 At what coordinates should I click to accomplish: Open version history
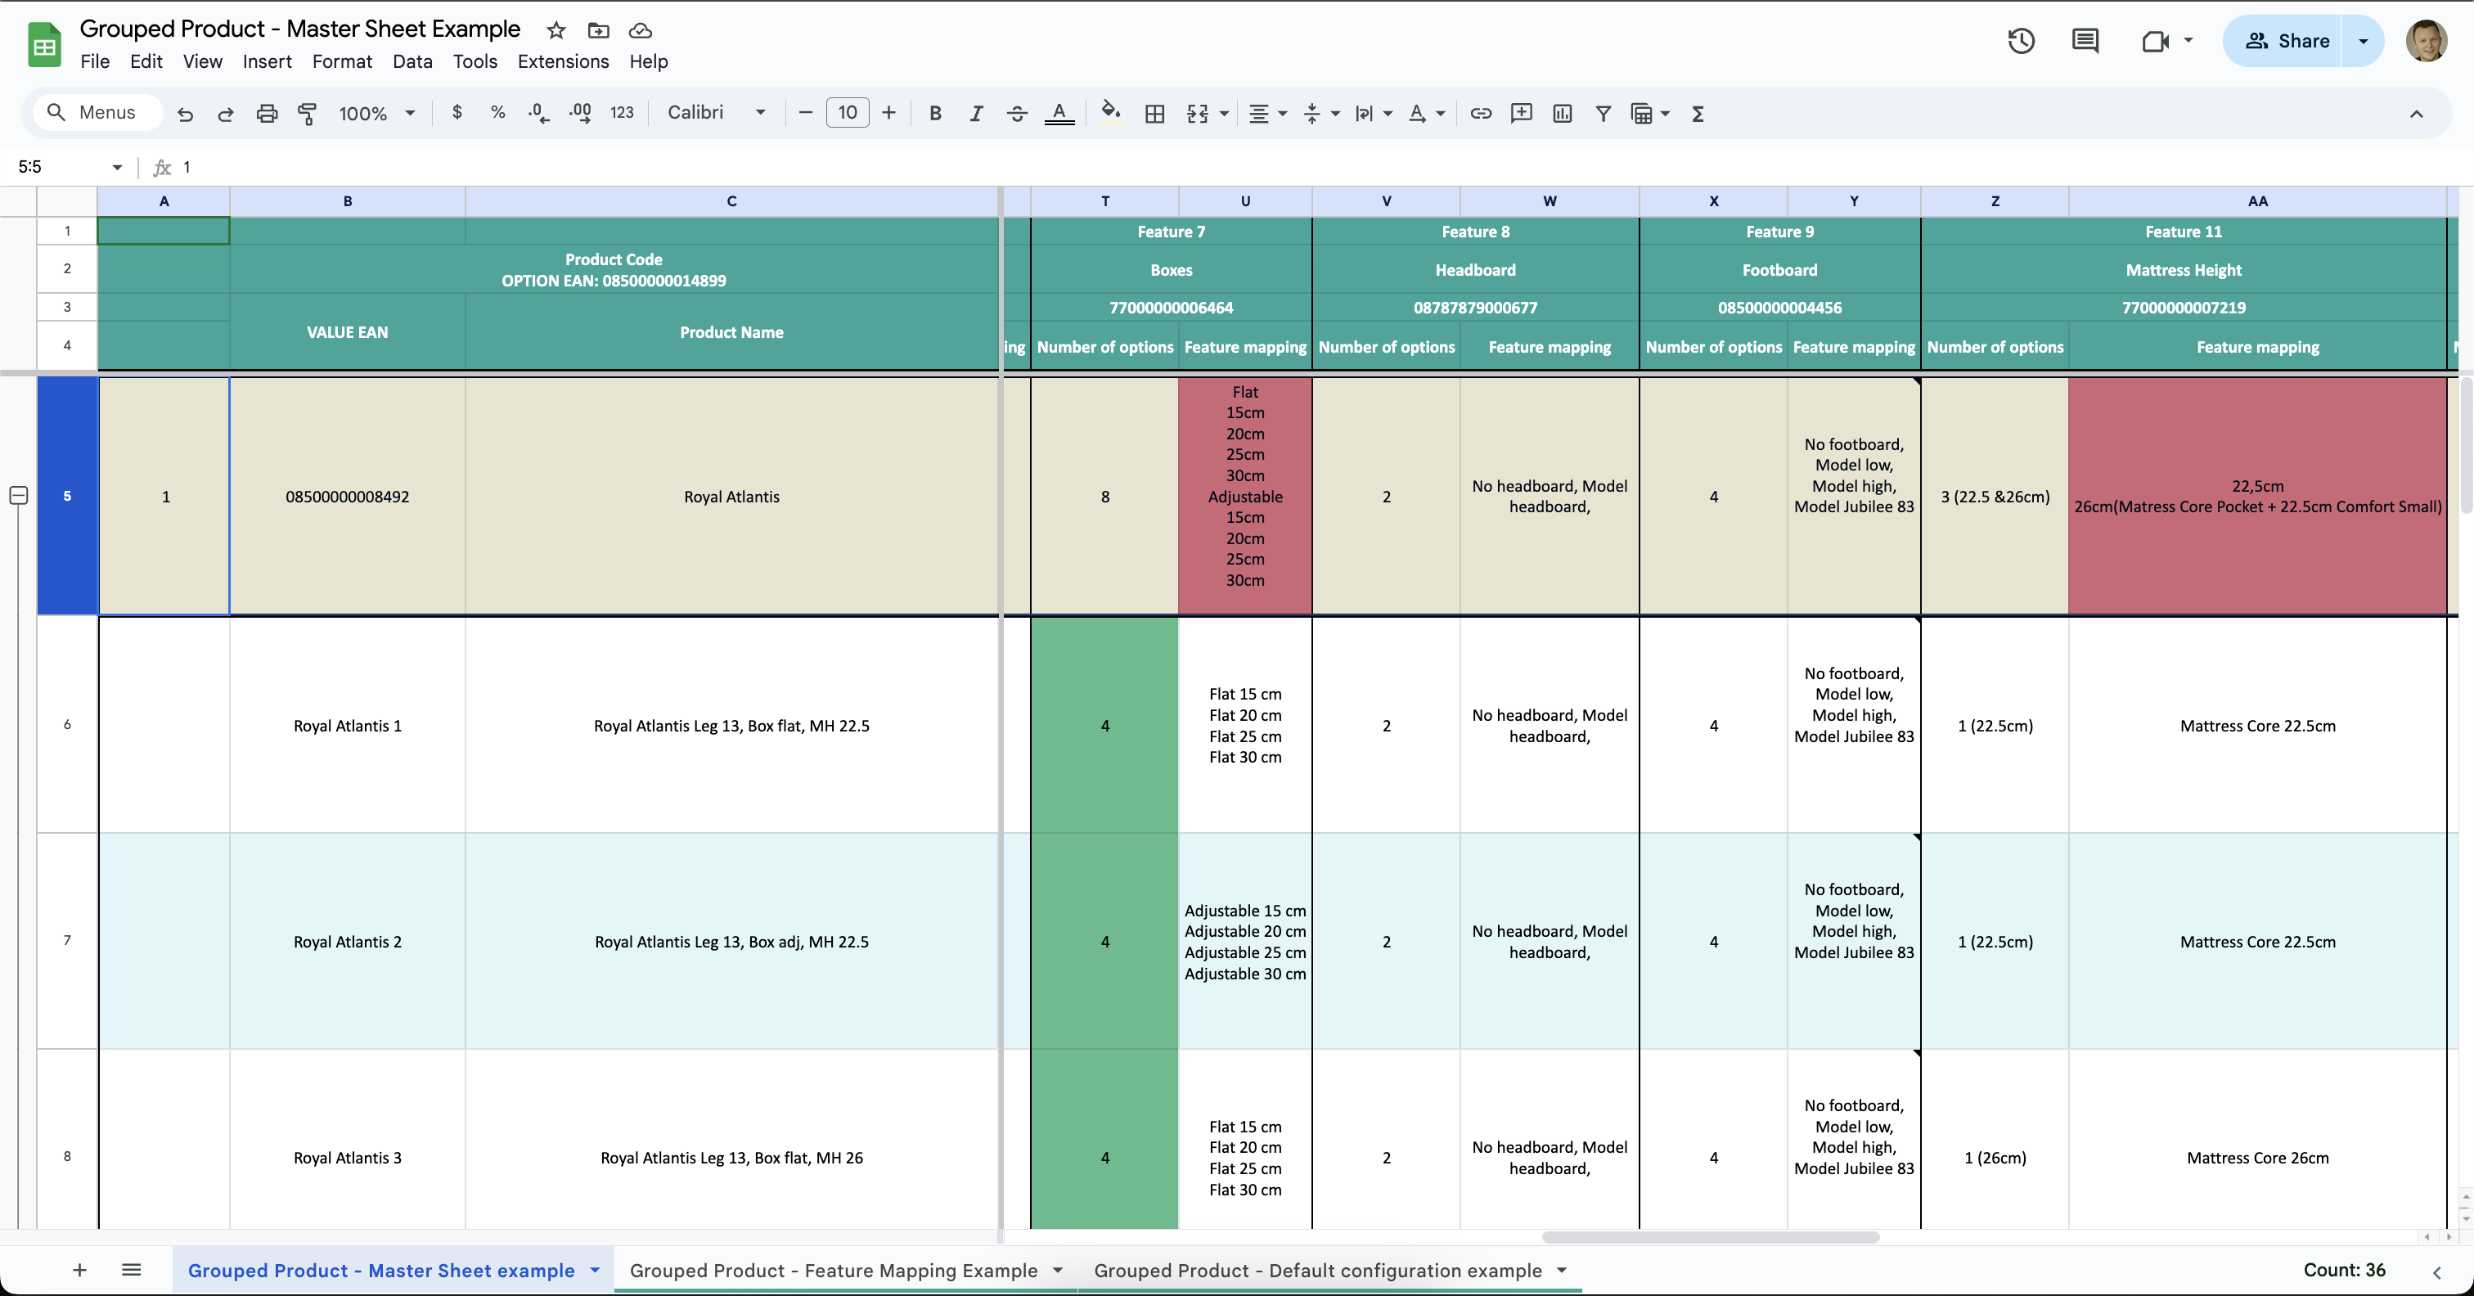(x=2021, y=40)
